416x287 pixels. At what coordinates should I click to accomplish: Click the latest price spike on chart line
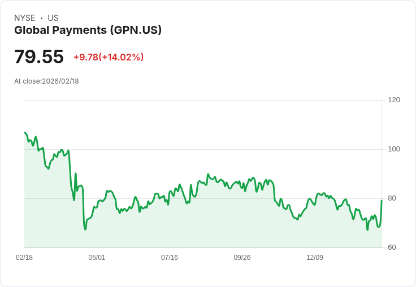382,201
